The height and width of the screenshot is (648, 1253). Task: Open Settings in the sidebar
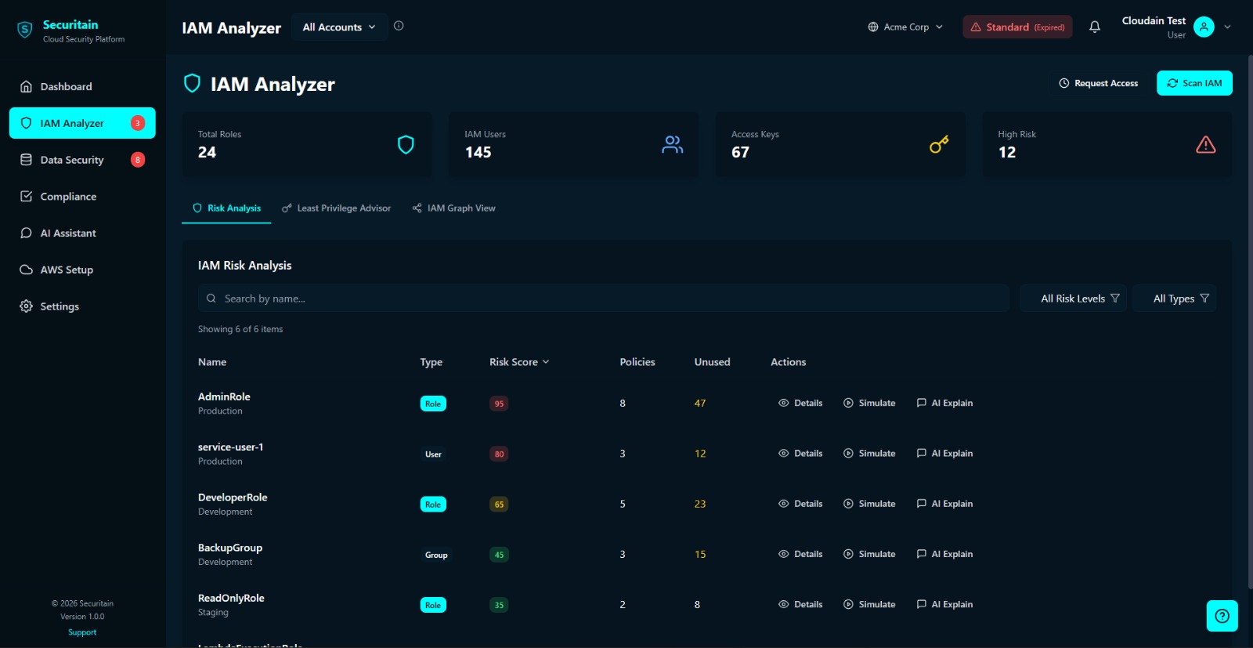tap(82, 306)
